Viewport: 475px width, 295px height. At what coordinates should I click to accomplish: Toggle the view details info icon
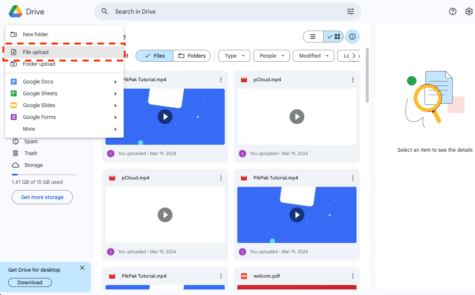tap(352, 37)
